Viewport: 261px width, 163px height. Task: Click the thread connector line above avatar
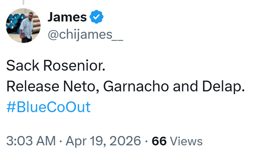(23, 3)
